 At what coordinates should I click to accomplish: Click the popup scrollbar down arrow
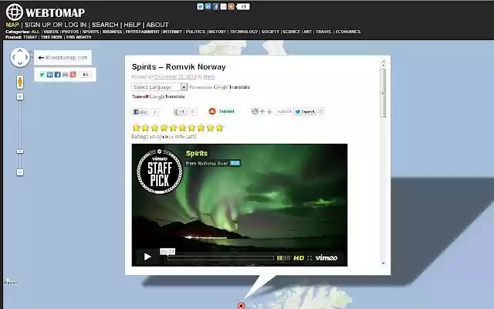pyautogui.click(x=383, y=263)
